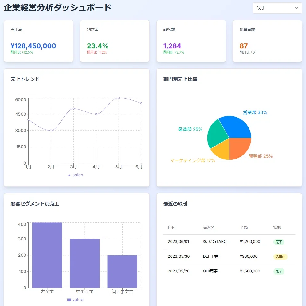Select the ¥980,000 amount cell
Viewport: 306px width, 306px height.
249,256
